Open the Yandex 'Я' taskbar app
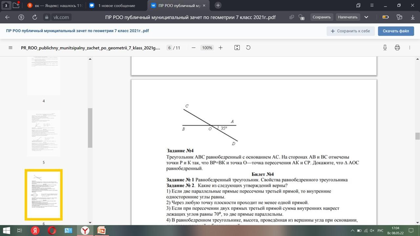 [35, 230]
